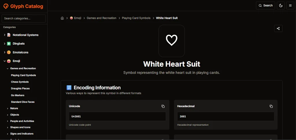Collapse Games and Recreation subtree chevron

8,68
